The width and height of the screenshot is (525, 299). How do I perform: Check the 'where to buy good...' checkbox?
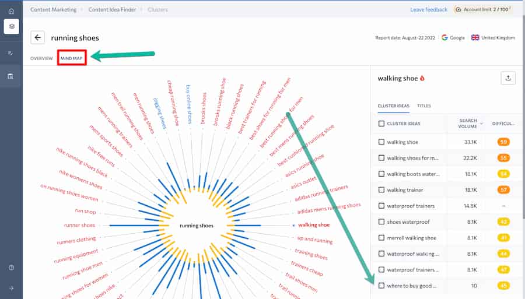click(x=381, y=286)
